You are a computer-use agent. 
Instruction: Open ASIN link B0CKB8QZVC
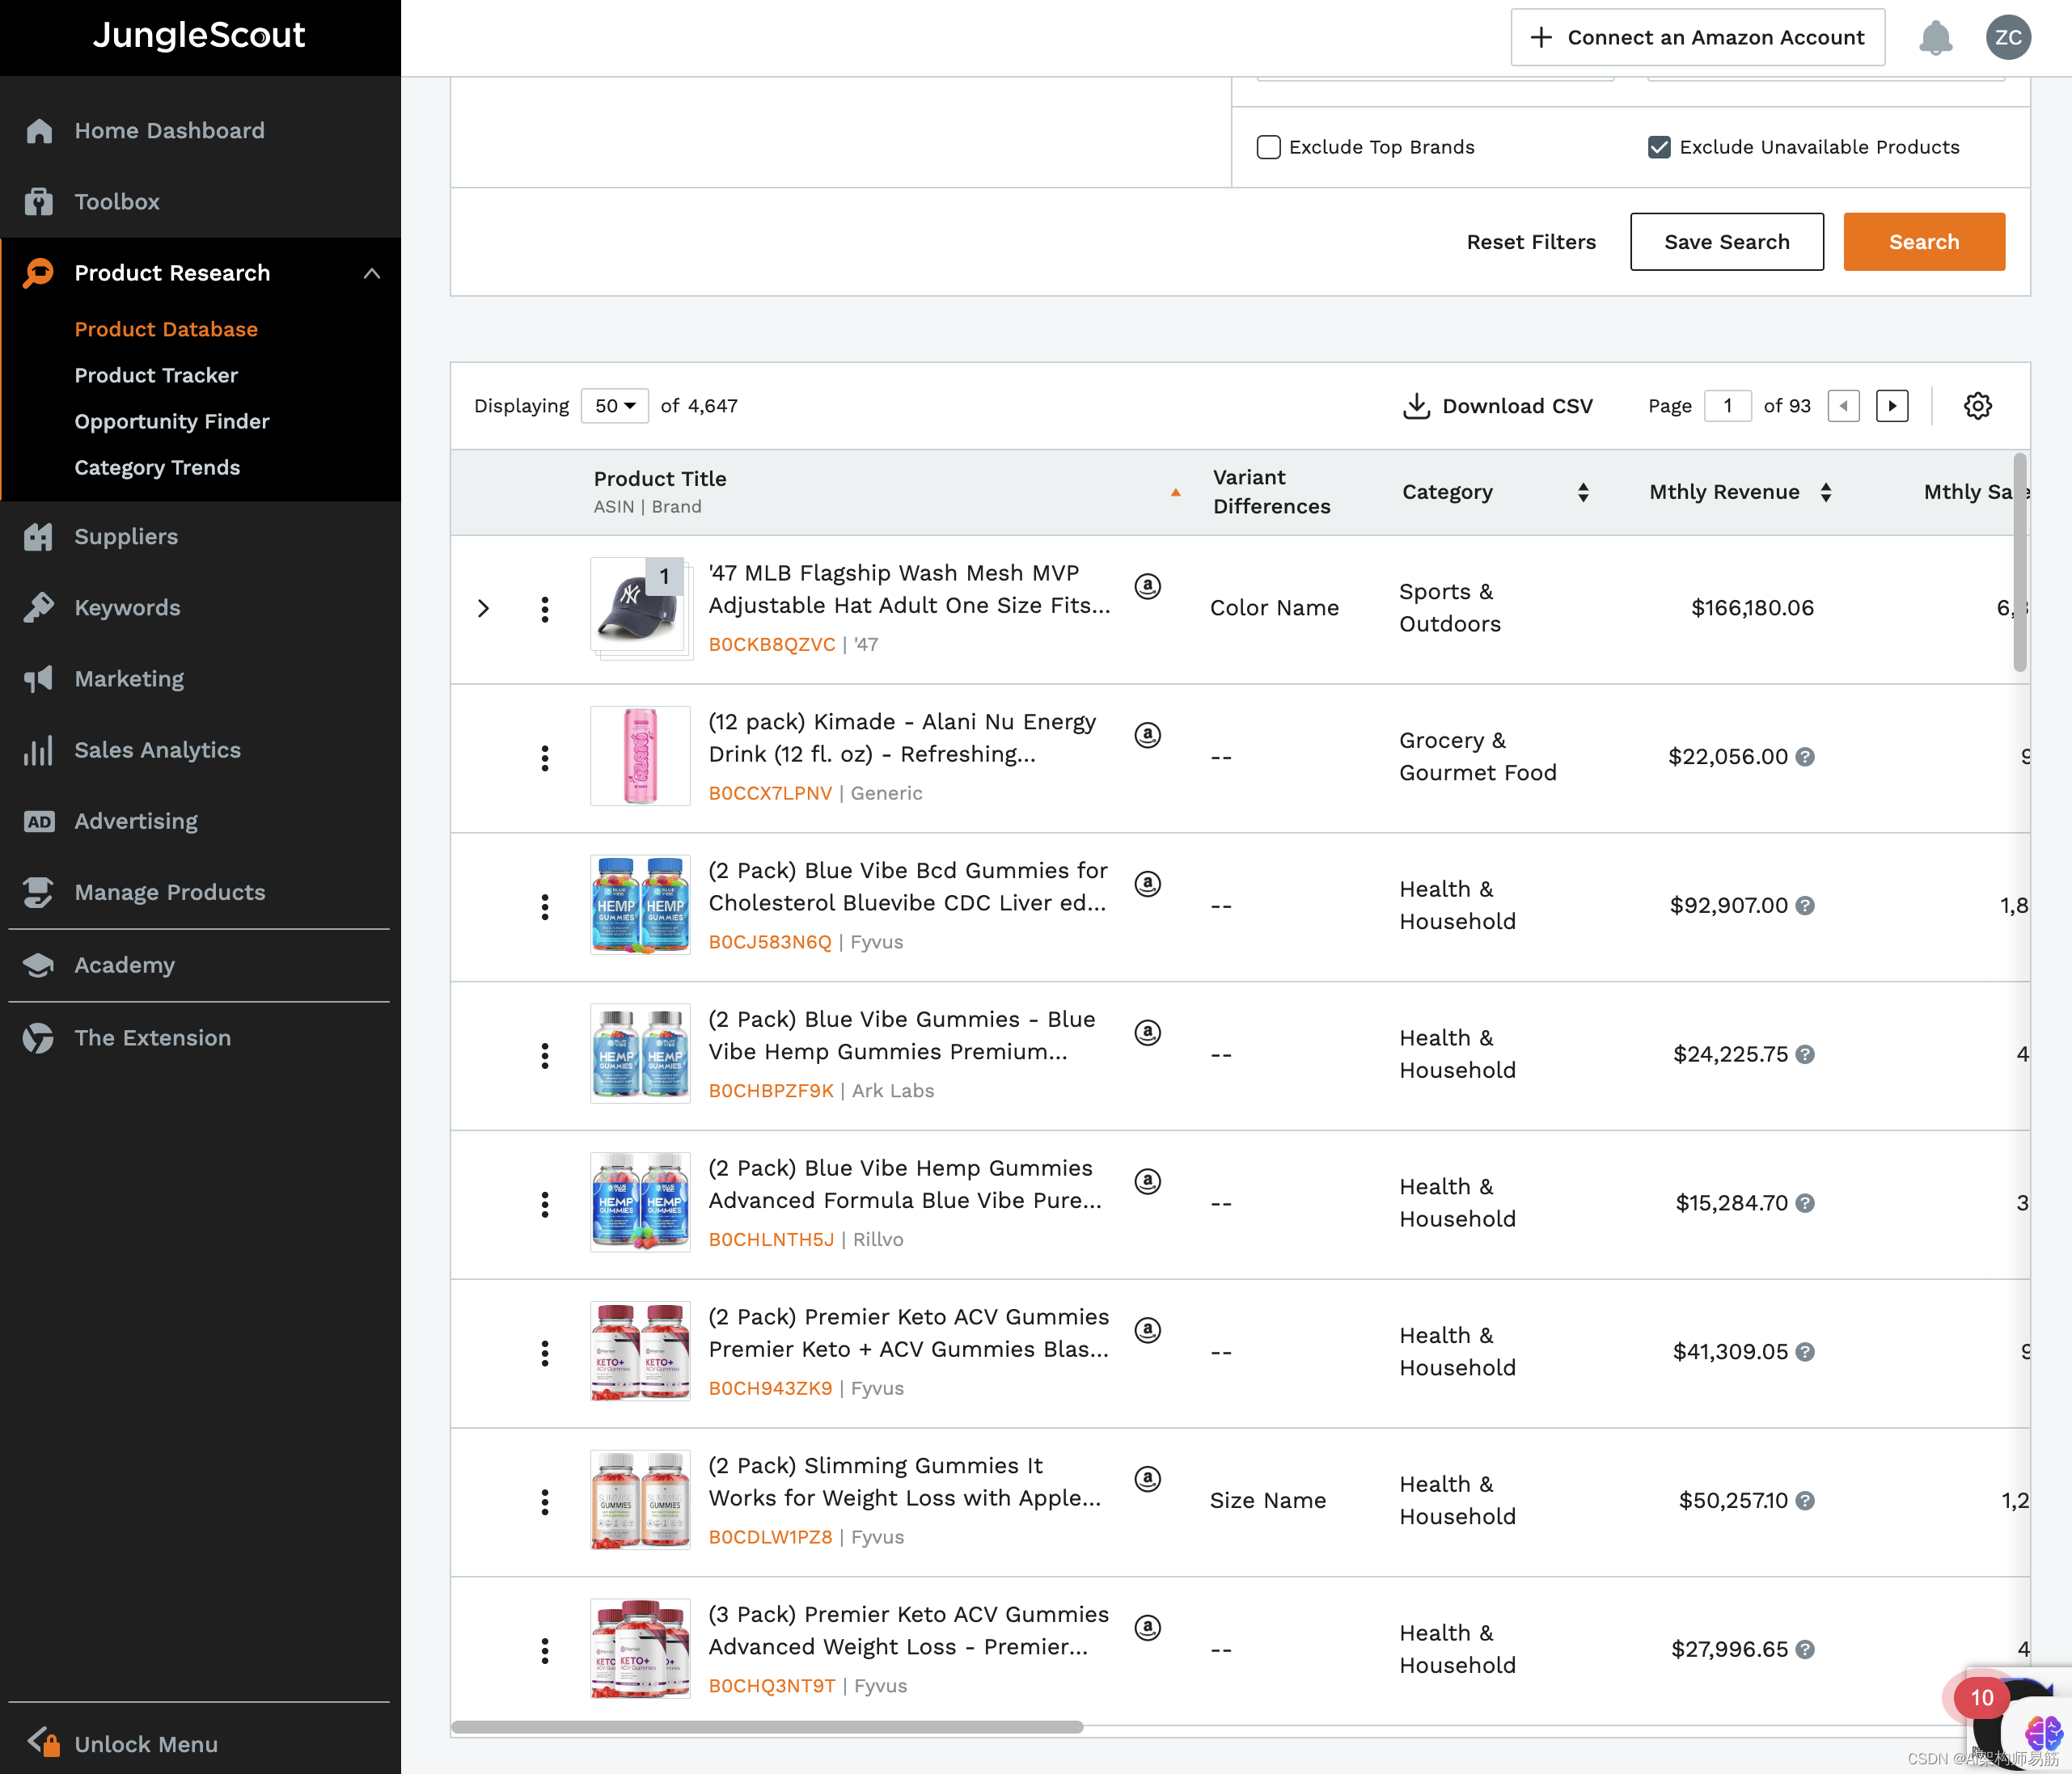point(772,645)
